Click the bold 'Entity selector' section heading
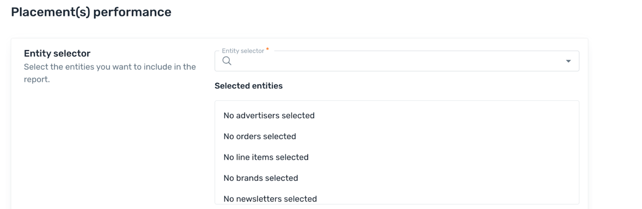 coord(57,53)
